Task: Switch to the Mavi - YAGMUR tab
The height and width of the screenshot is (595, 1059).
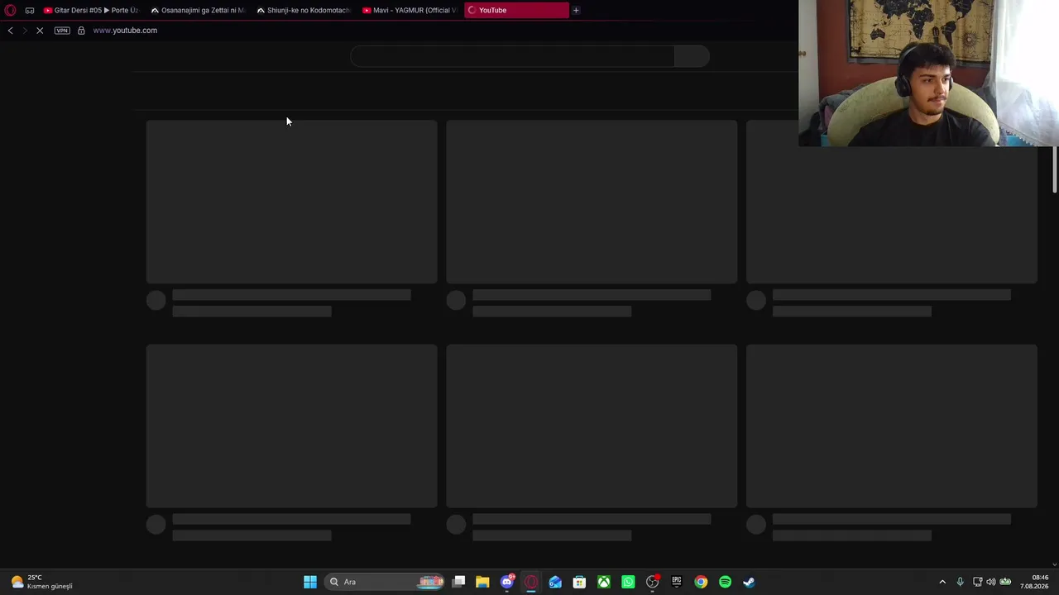Action: tap(410, 10)
